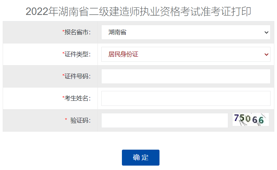Select the 湖南省 text in province box

117,32
